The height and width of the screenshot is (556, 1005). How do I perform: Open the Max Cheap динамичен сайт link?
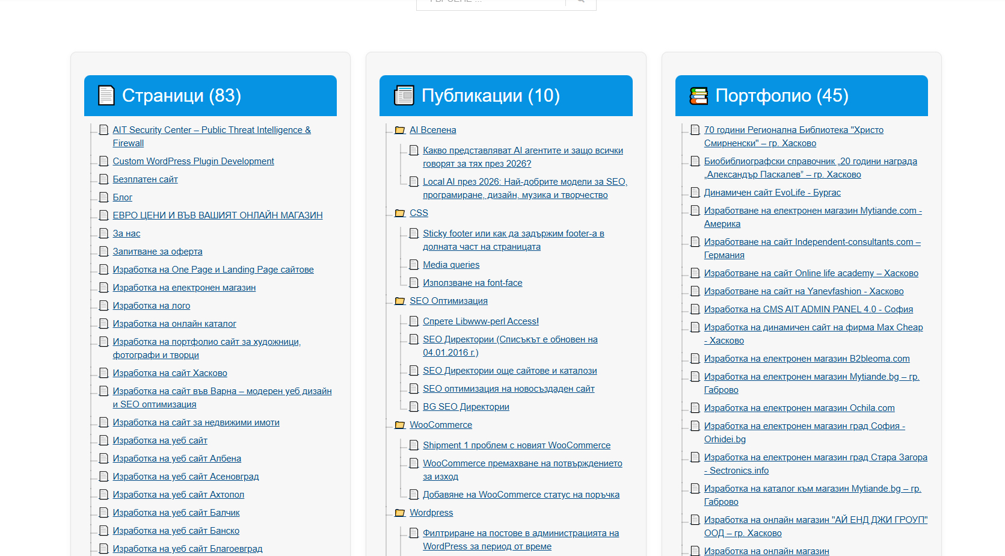pyautogui.click(x=814, y=334)
